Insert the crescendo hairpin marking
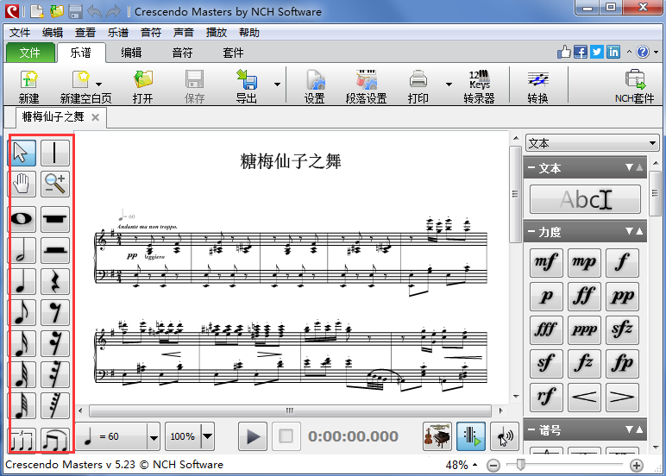Image resolution: width=666 pixels, height=476 pixels. 584,397
